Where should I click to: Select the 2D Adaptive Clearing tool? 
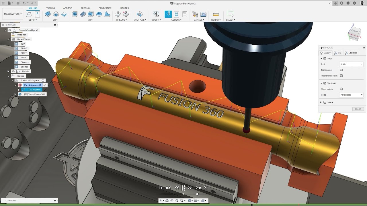pyautogui.click(x=48, y=14)
